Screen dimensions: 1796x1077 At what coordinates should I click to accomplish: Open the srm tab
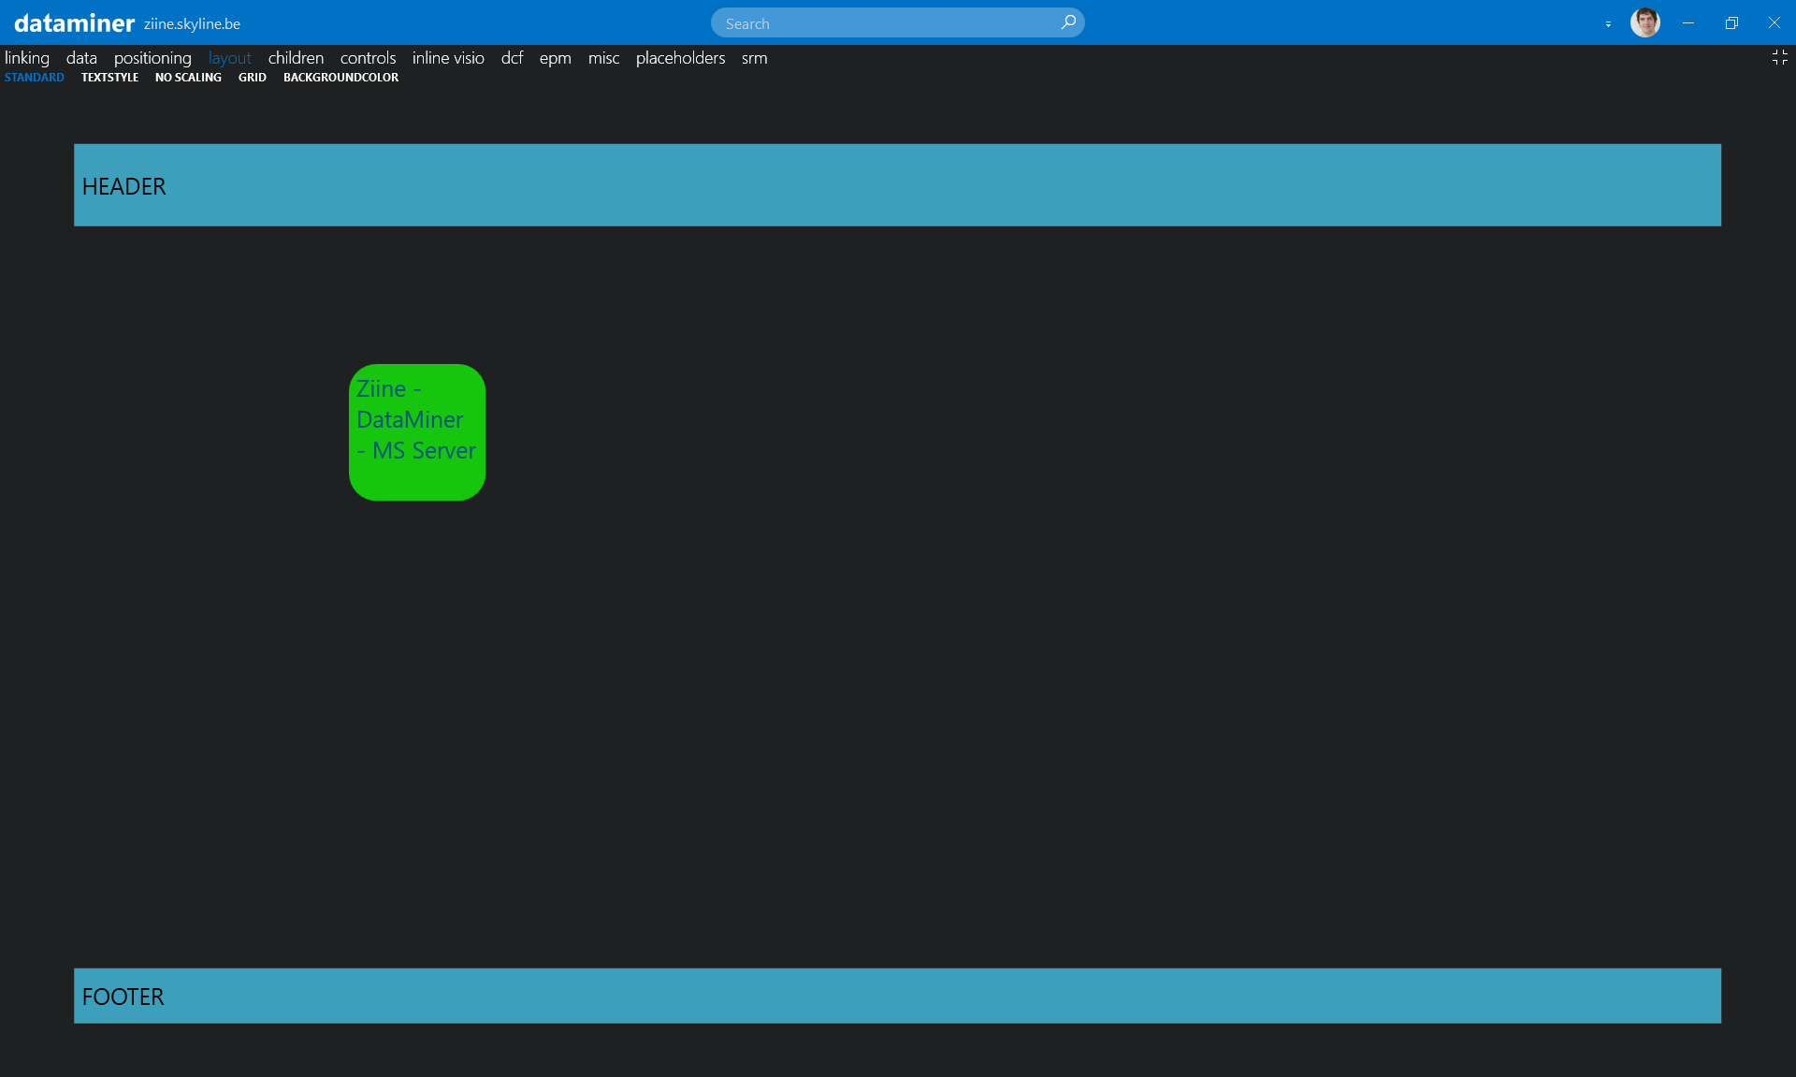point(754,58)
